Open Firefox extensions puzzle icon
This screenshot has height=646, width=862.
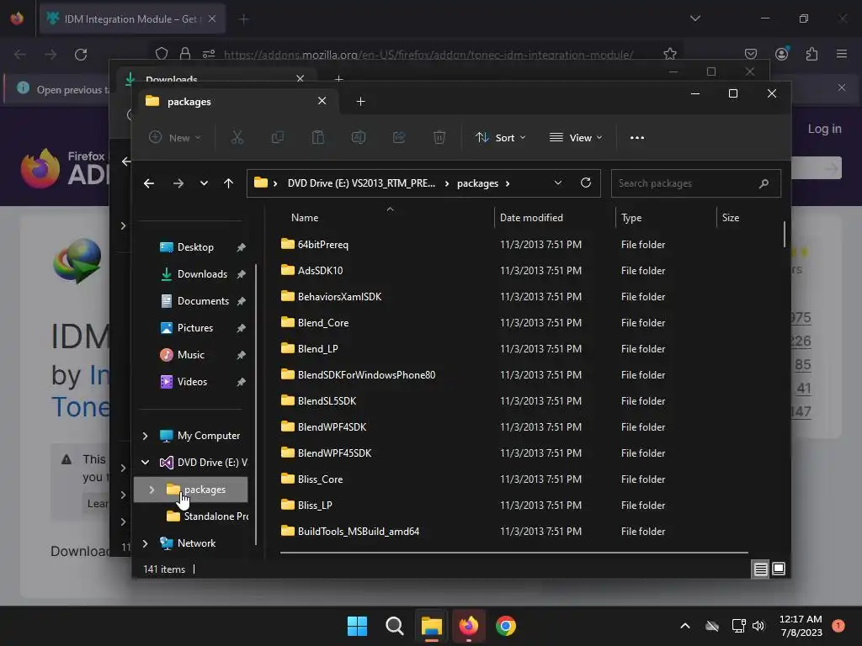(x=811, y=54)
